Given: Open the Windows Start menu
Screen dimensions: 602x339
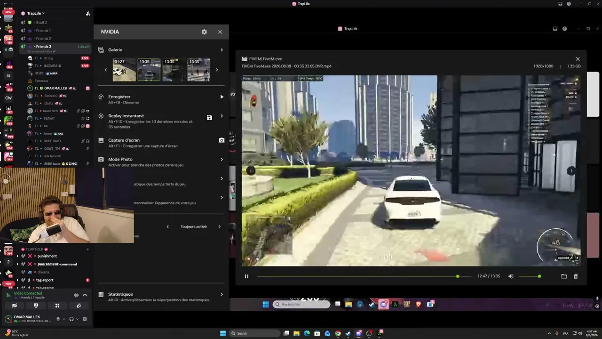Looking at the screenshot, I should 223,333.
